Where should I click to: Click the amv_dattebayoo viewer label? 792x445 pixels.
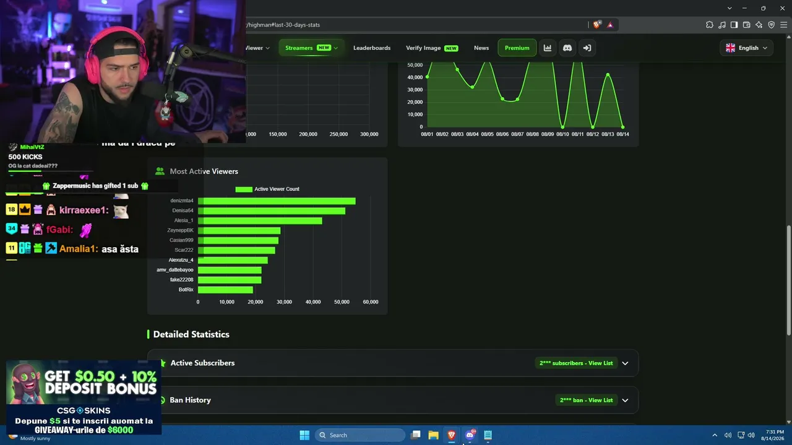pos(175,270)
